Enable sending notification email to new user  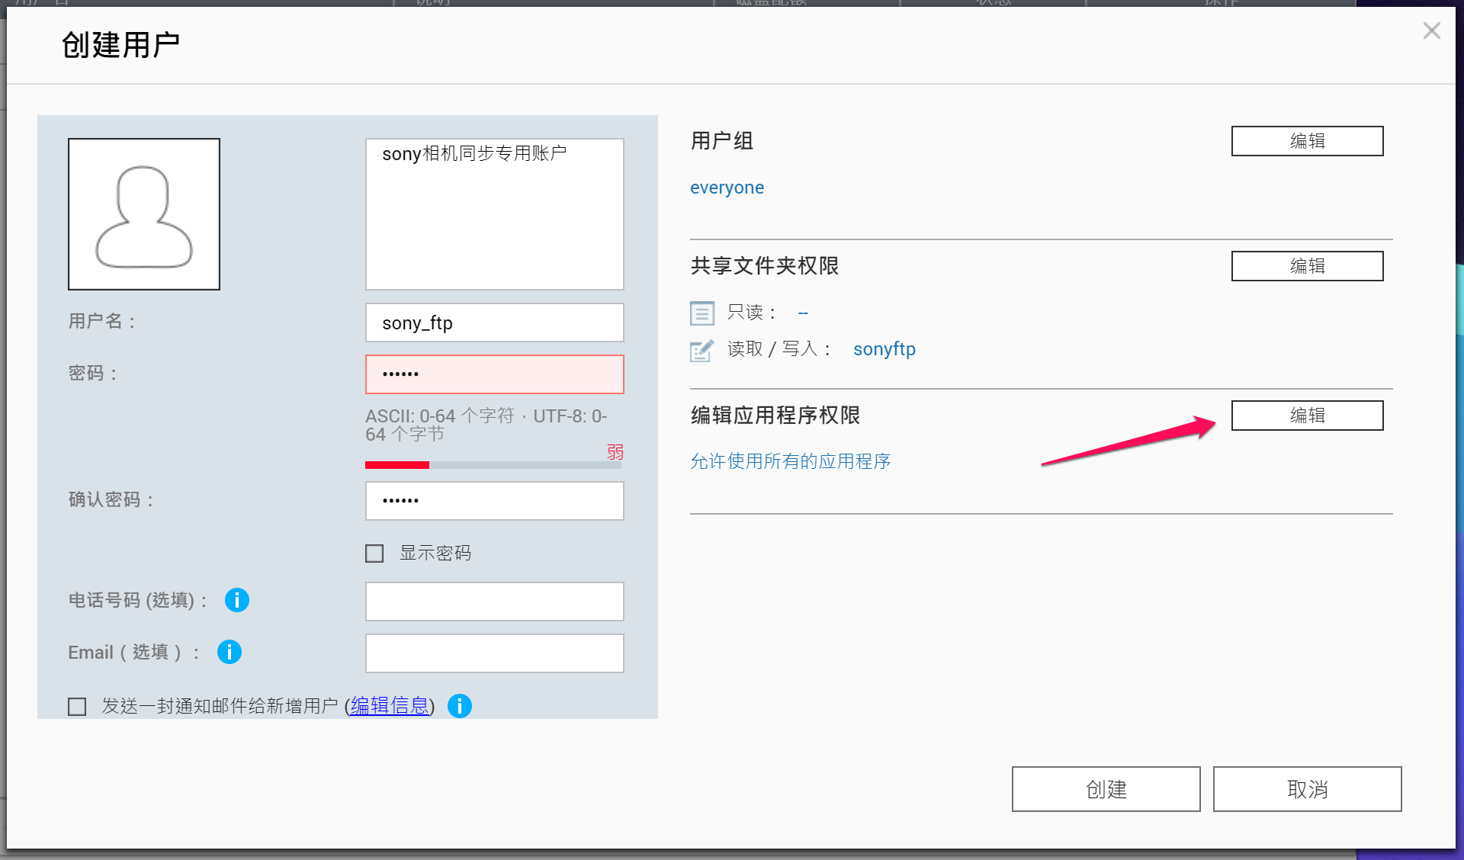coord(77,706)
